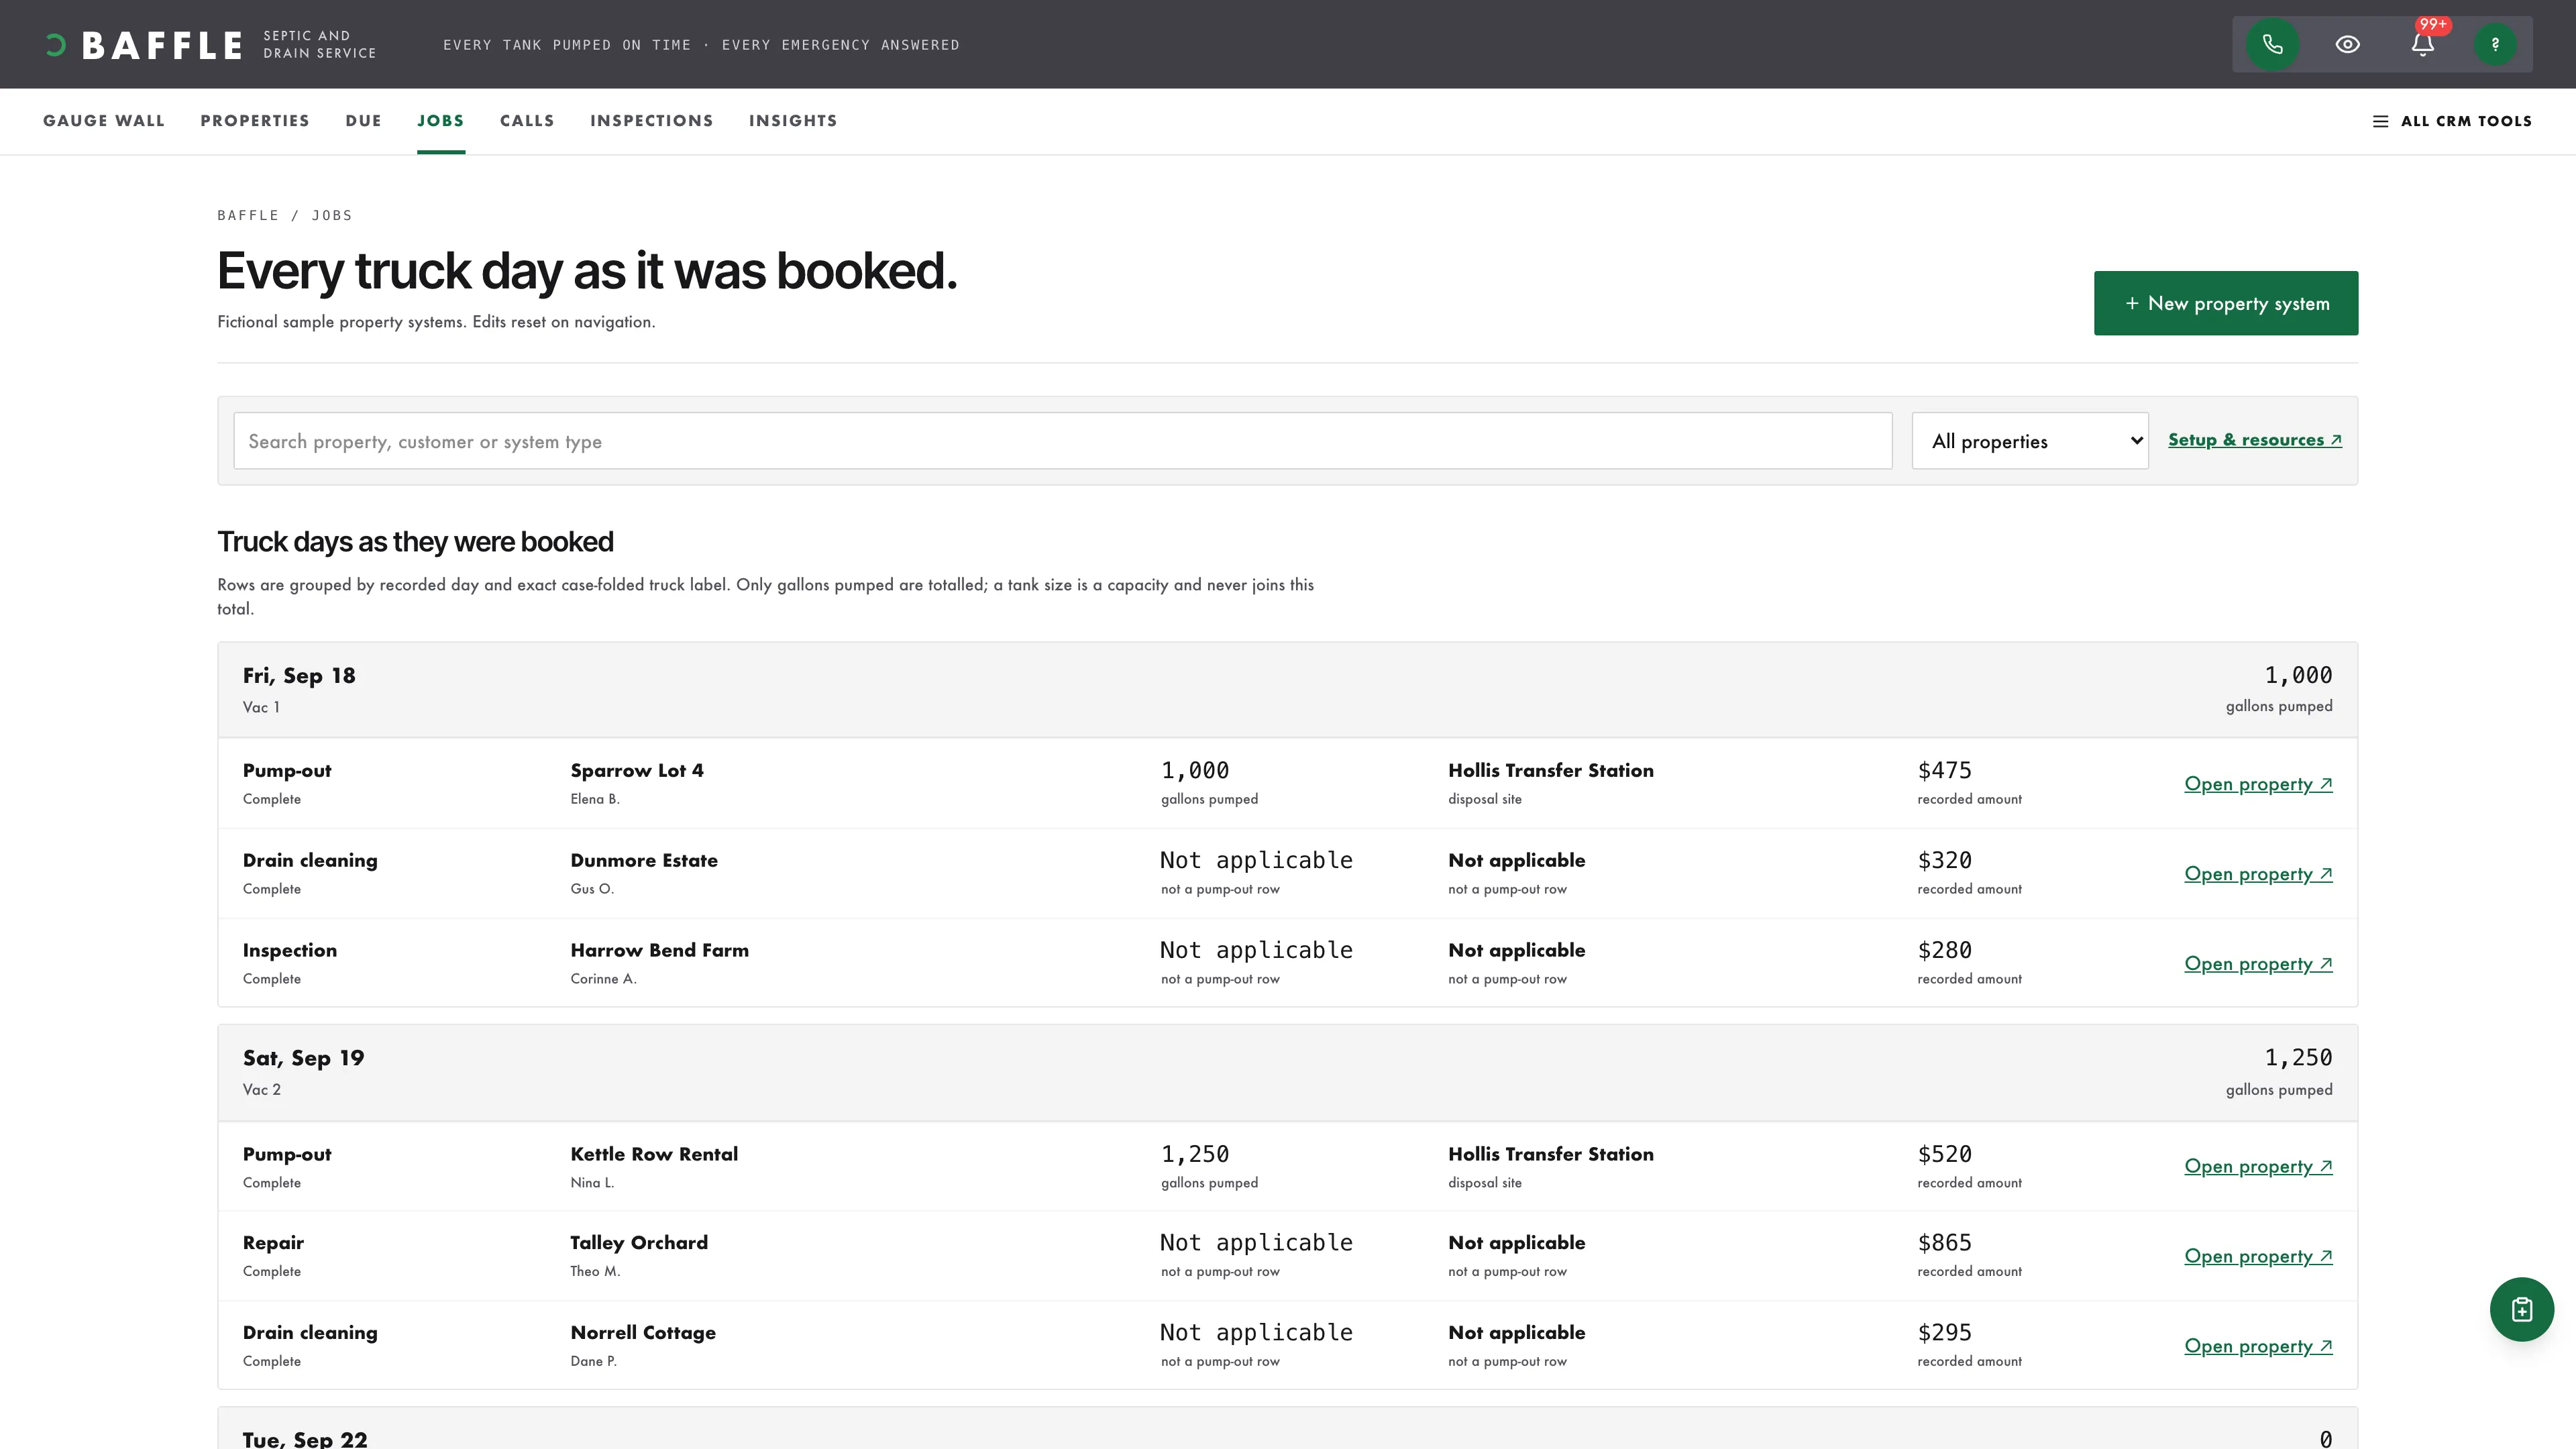Screen dimensions: 2576x1449
Task: Expand the All properties dropdown
Action: [2030, 441]
